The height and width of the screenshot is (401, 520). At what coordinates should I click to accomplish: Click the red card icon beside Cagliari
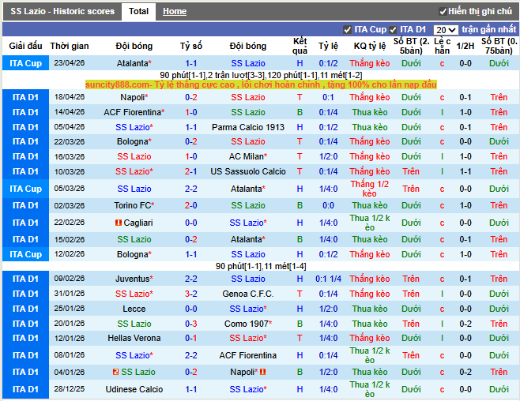tap(119, 223)
